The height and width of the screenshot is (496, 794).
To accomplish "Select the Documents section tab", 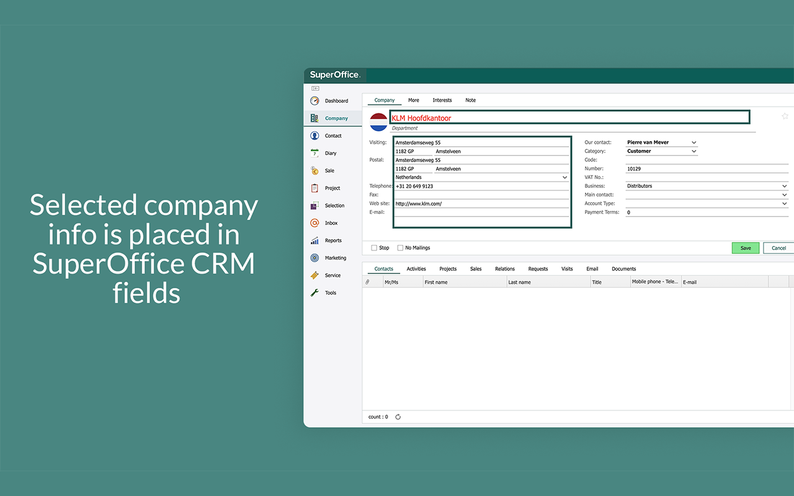I will coord(624,268).
